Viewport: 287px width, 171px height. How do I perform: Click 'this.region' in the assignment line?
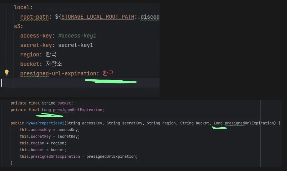point(32,143)
